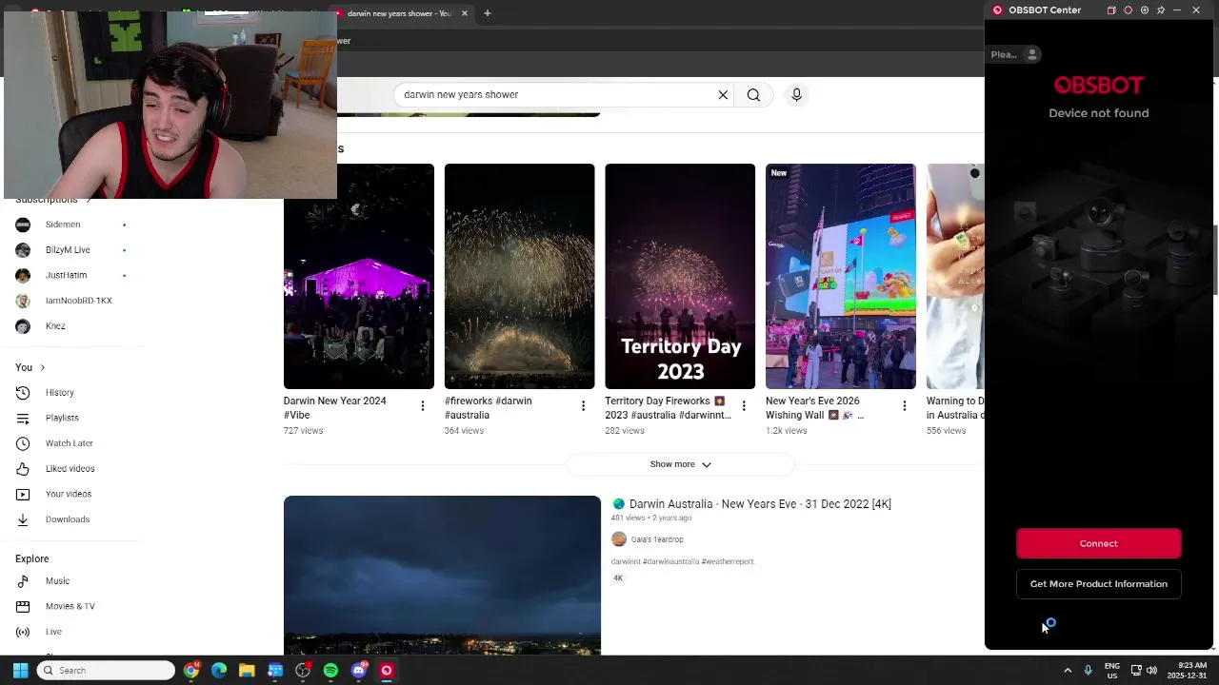
Task: Click the microphone in-use tray icon
Action: (x=1088, y=671)
